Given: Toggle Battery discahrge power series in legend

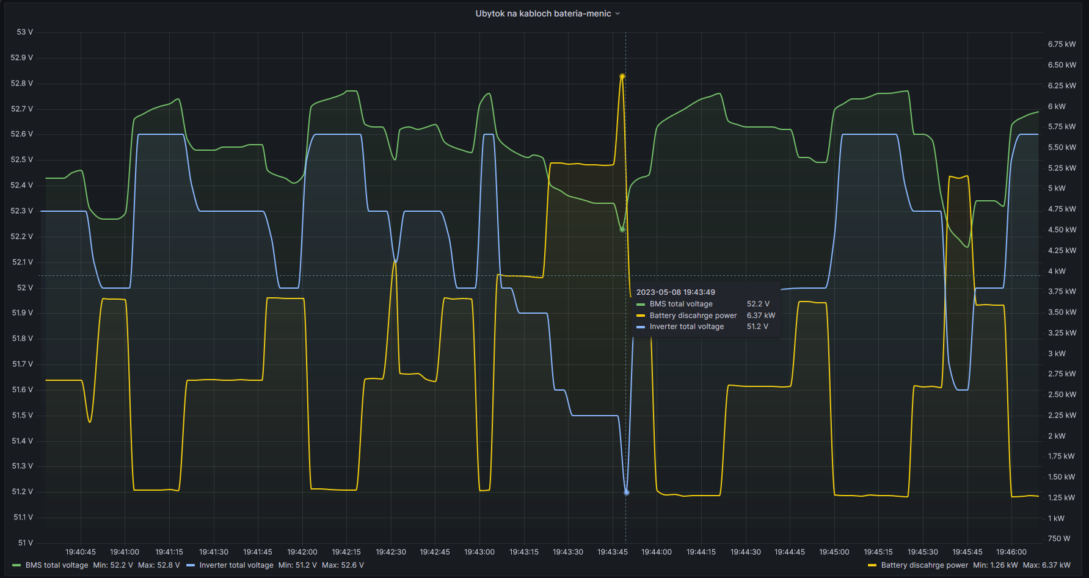Looking at the screenshot, I should (924, 565).
